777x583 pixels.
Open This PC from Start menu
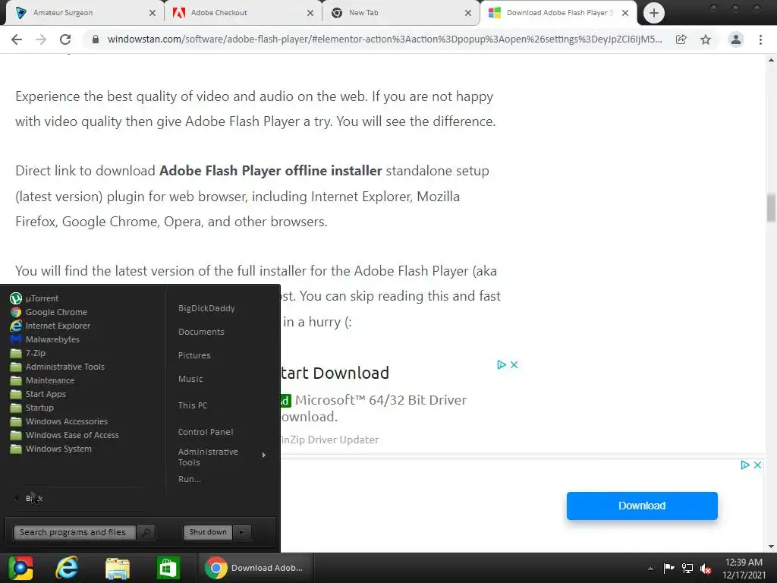point(192,405)
